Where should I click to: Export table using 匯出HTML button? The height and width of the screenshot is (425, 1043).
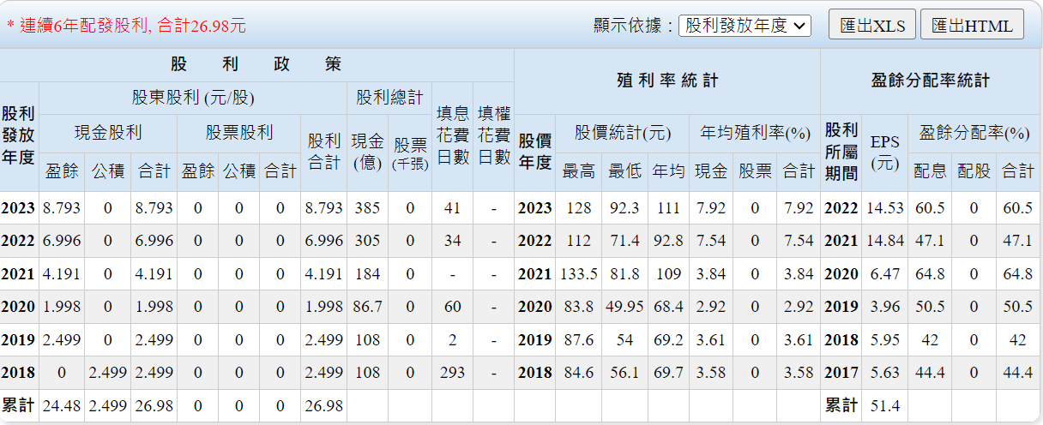coord(972,26)
